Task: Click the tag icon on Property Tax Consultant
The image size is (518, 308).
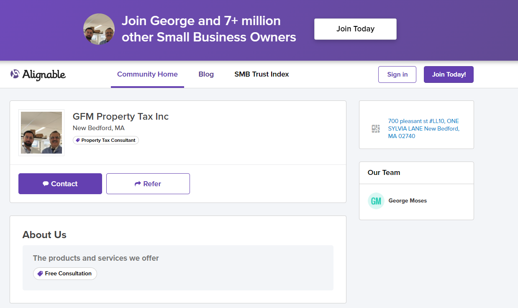Action: [x=78, y=140]
